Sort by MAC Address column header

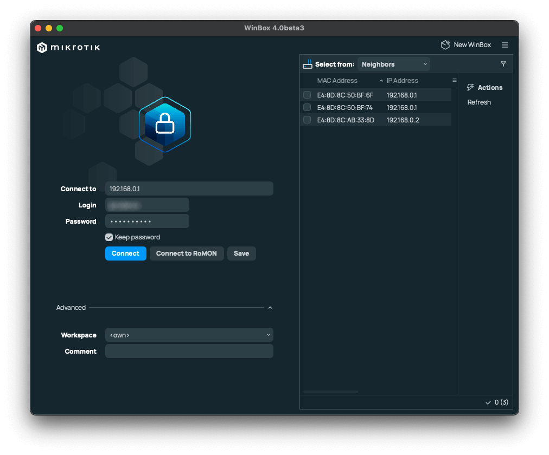tap(337, 80)
